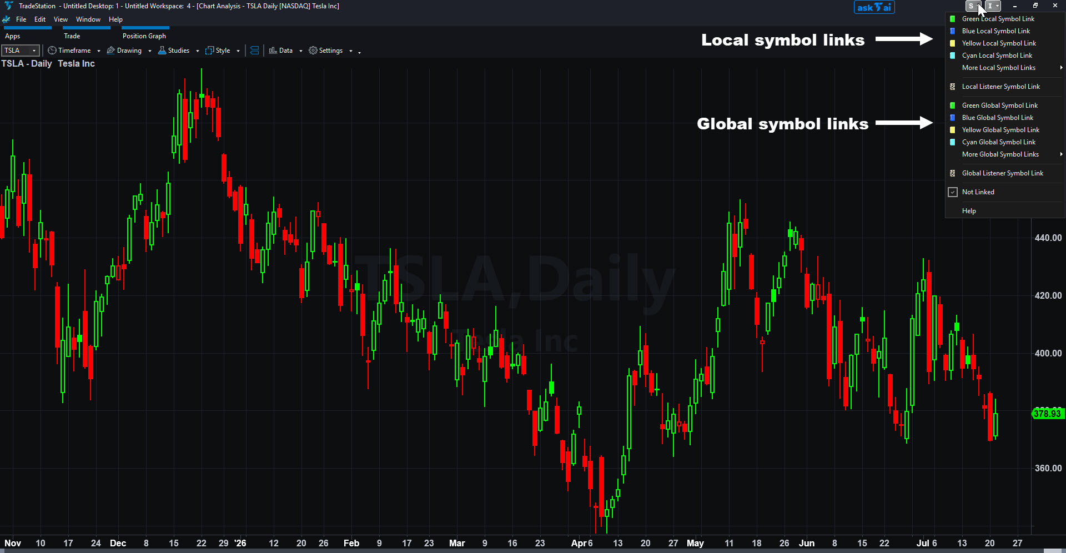Open the Studies menu
This screenshot has height=553, width=1066.
(x=174, y=51)
